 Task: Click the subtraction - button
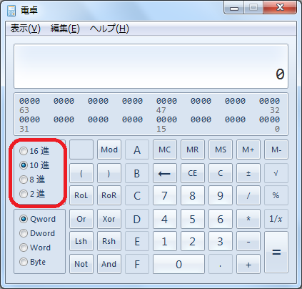[248, 241]
